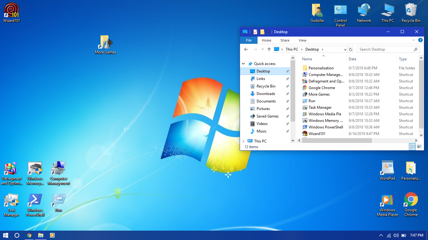Image resolution: width=428 pixels, height=240 pixels.
Task: Open the Control Panel desktop icon
Action: [x=341, y=15]
